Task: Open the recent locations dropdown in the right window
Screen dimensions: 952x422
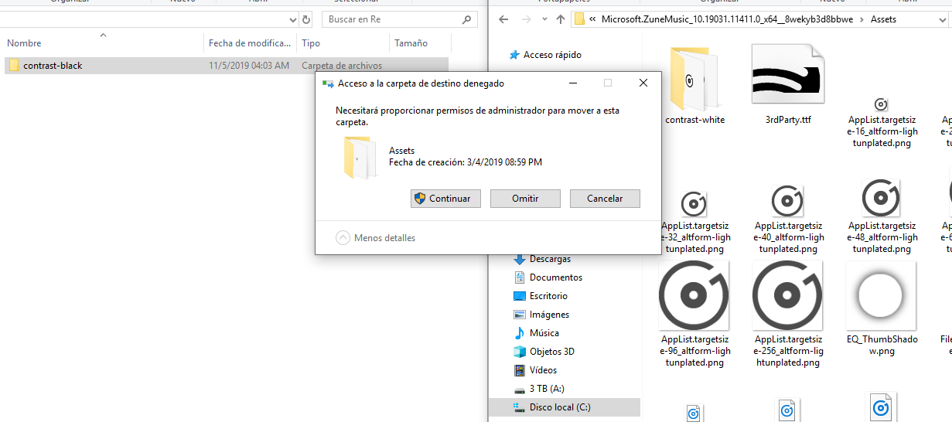Action: pos(544,20)
